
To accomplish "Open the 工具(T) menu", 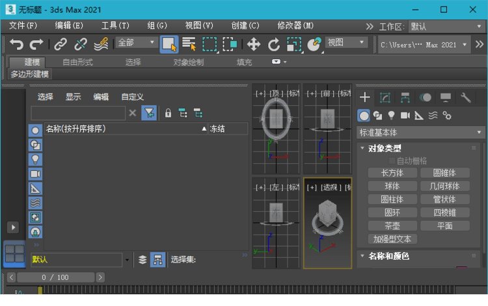I will [x=115, y=26].
